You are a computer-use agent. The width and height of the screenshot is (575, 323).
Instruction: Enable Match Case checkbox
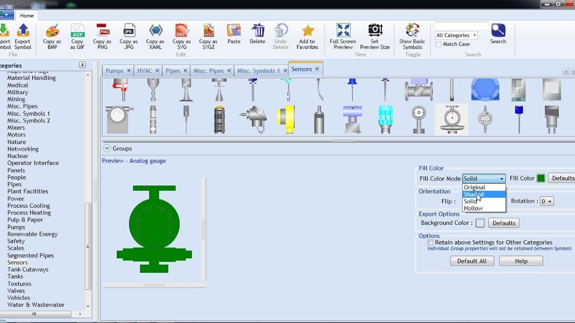[x=438, y=44]
